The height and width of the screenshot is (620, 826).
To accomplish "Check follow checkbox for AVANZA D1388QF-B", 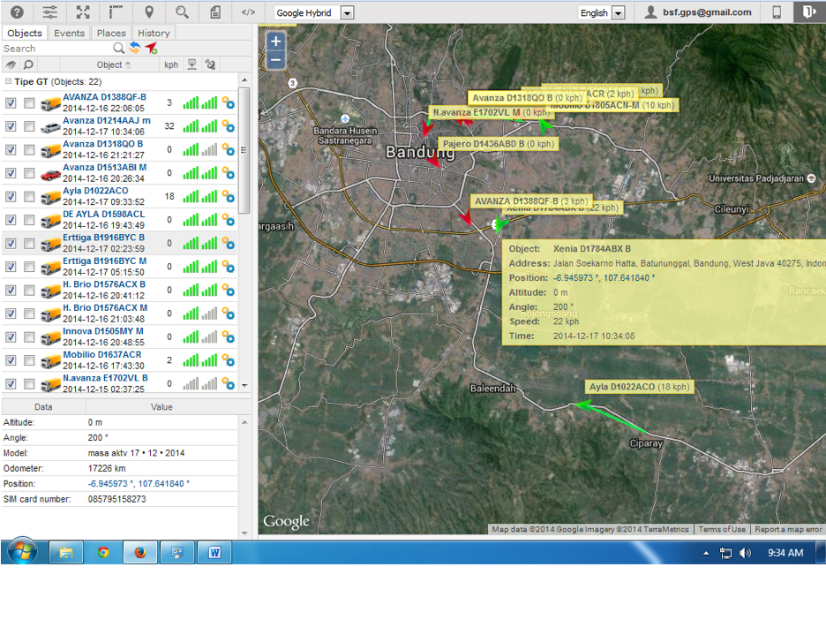I will click(x=29, y=102).
